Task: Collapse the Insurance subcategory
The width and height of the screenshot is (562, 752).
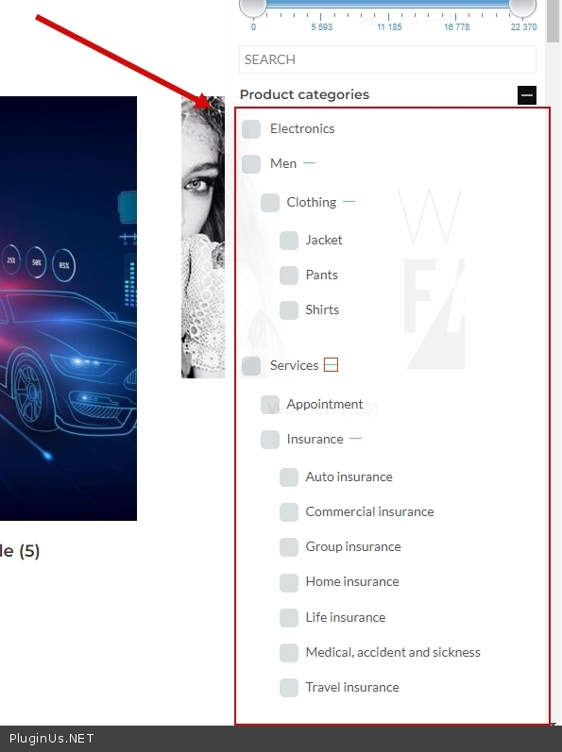Action: (356, 439)
